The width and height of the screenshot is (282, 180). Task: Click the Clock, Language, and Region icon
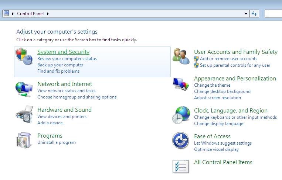point(181,115)
